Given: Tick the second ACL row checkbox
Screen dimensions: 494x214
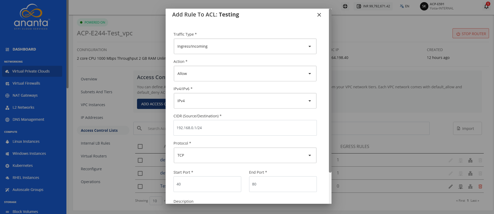Looking at the screenshot, I should click(140, 173).
